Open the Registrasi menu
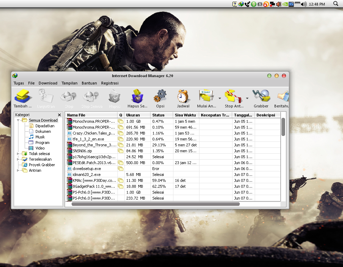This screenshot has width=343, height=267. (110, 83)
